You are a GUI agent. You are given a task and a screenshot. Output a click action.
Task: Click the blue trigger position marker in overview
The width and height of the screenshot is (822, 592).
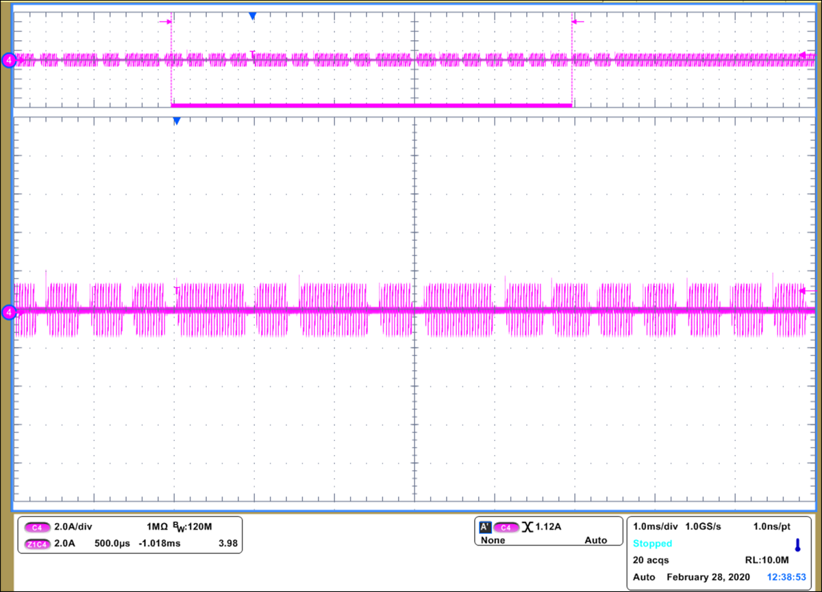point(252,16)
